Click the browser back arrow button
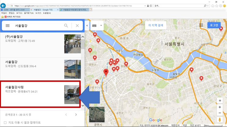Screen dimensions: 227x127 [x=3, y=5]
